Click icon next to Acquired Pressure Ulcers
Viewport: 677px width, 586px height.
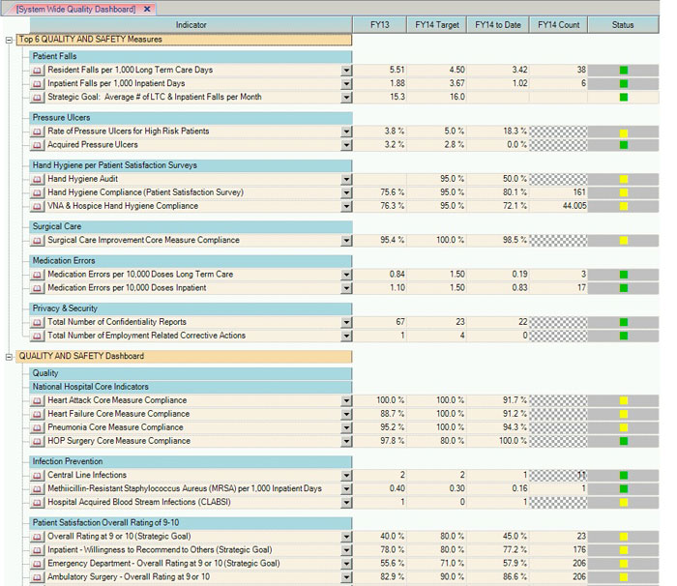[x=37, y=145]
